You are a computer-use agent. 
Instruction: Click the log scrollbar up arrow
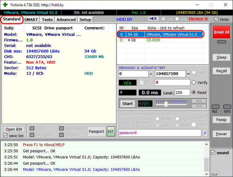206,144
